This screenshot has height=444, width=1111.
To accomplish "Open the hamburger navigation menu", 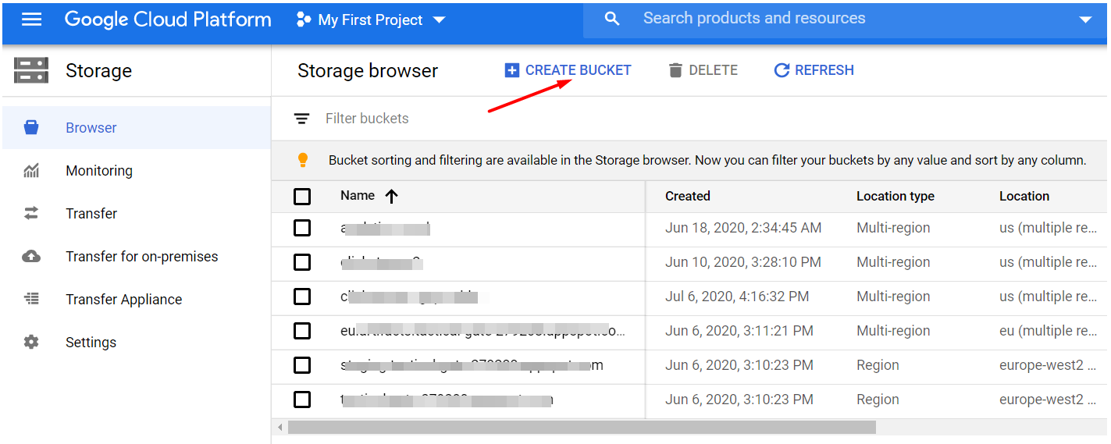I will [x=31, y=20].
